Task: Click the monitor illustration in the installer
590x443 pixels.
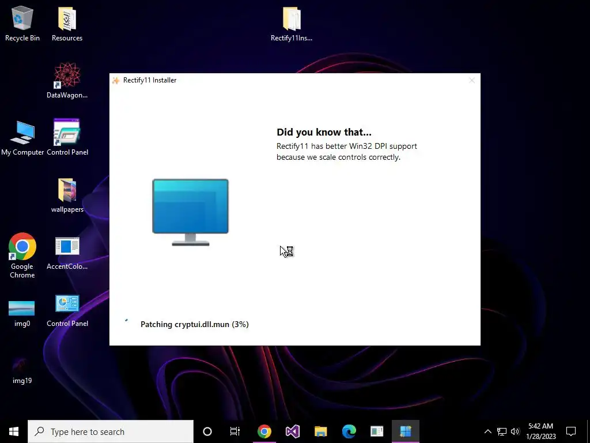Action: click(x=190, y=212)
